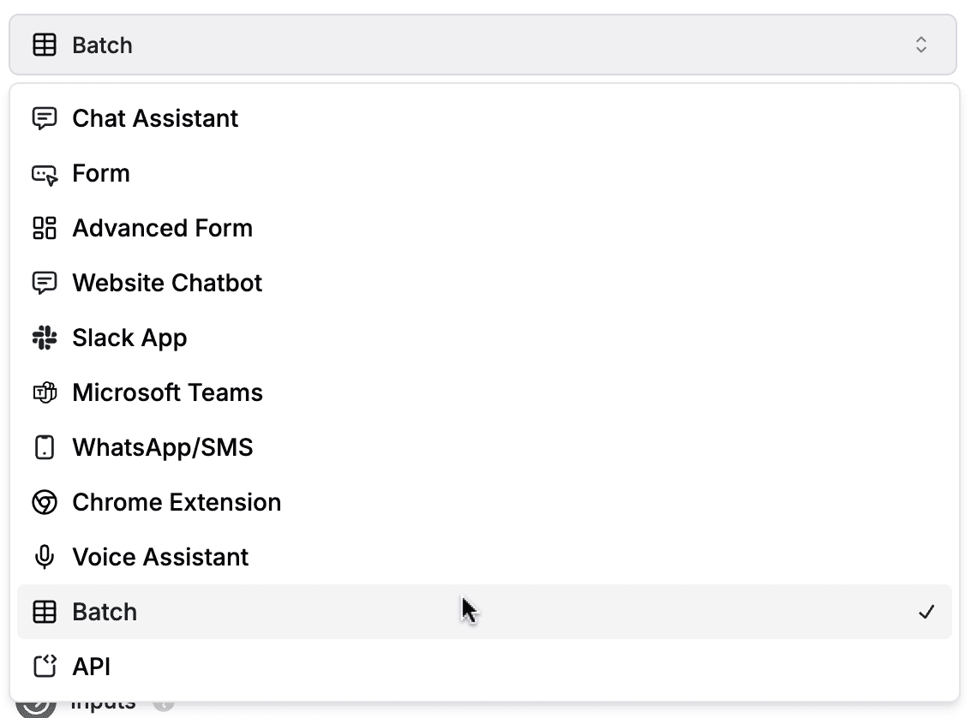Screen dimensions: 971x718
Task: Click the Slack App logo icon
Action: click(45, 338)
